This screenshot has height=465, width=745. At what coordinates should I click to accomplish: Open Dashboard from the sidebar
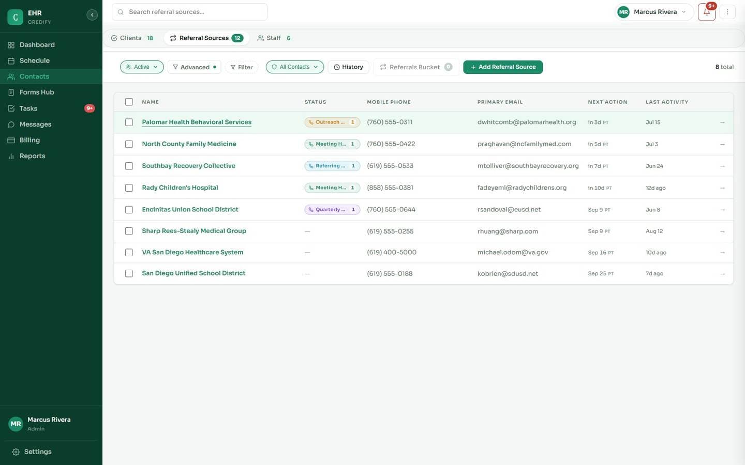click(51, 45)
